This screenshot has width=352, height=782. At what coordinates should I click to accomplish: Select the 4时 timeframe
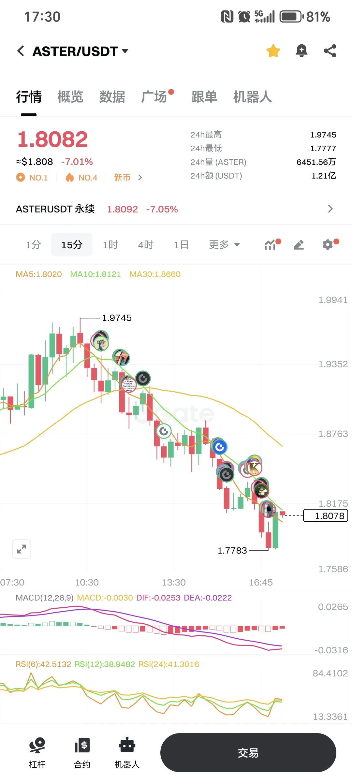(146, 244)
